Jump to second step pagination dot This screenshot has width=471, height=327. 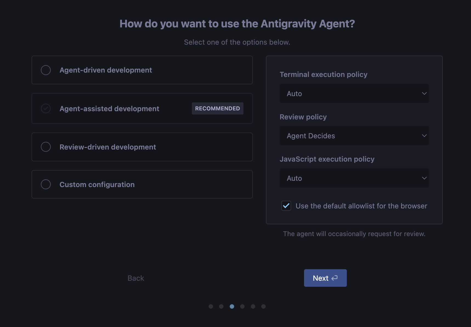point(221,306)
